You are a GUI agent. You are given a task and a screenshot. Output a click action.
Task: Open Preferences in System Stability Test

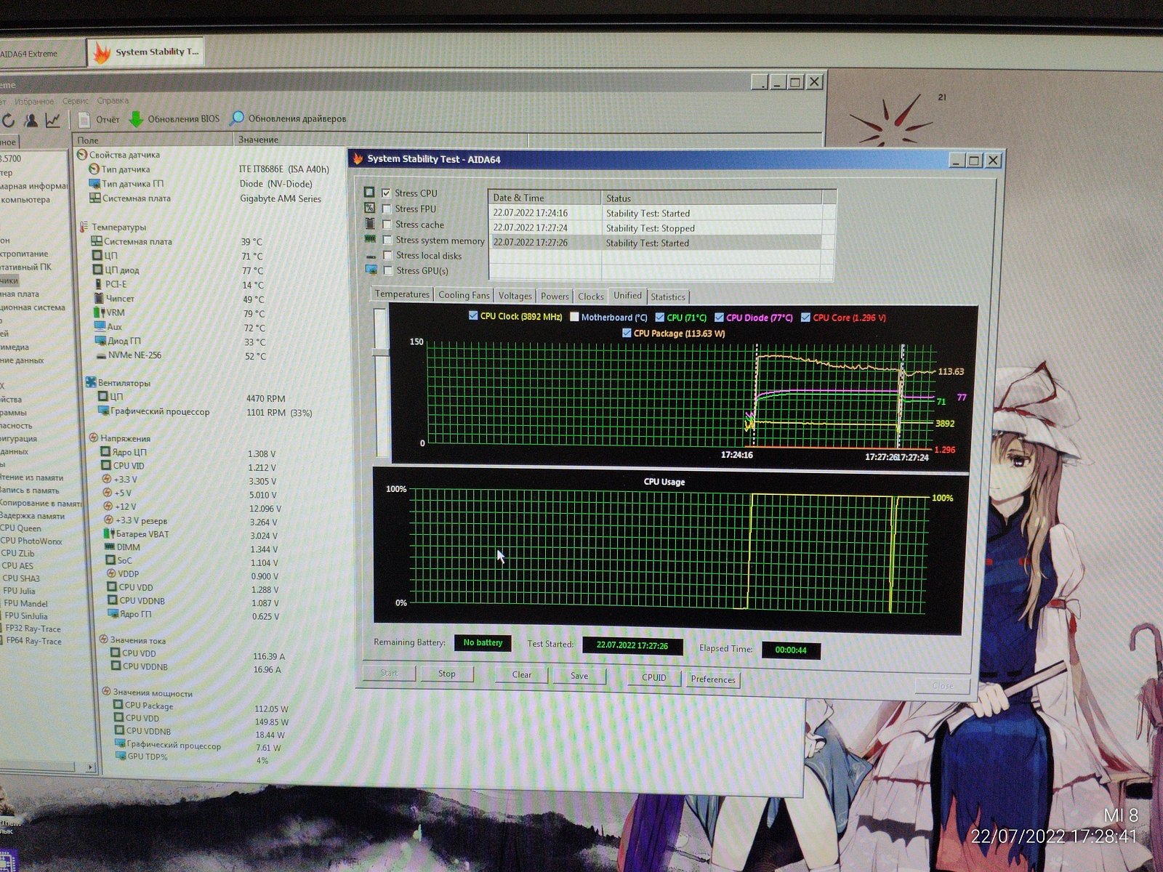[713, 679]
